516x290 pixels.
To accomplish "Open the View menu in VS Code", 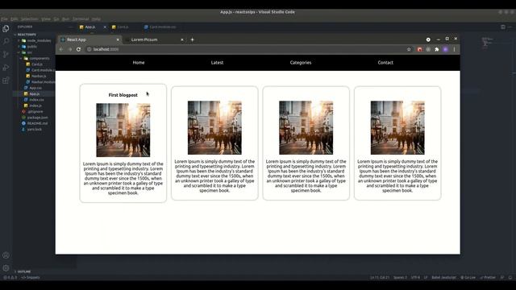I will [46, 19].
